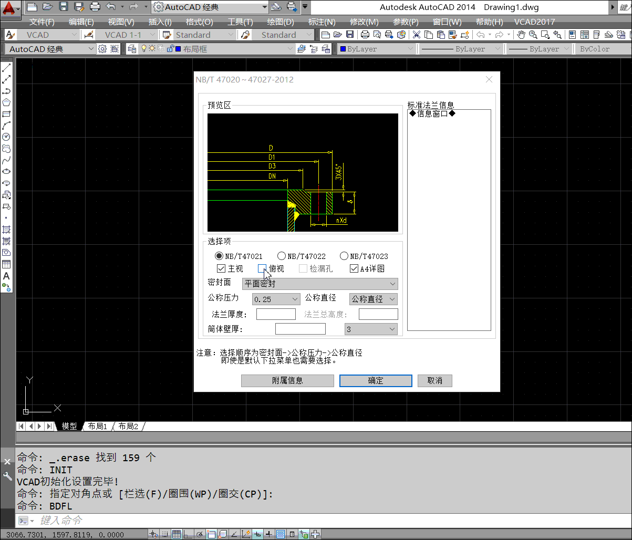Image resolution: width=632 pixels, height=540 pixels.
Task: Select the Multiline Text tool
Action: coord(6,276)
